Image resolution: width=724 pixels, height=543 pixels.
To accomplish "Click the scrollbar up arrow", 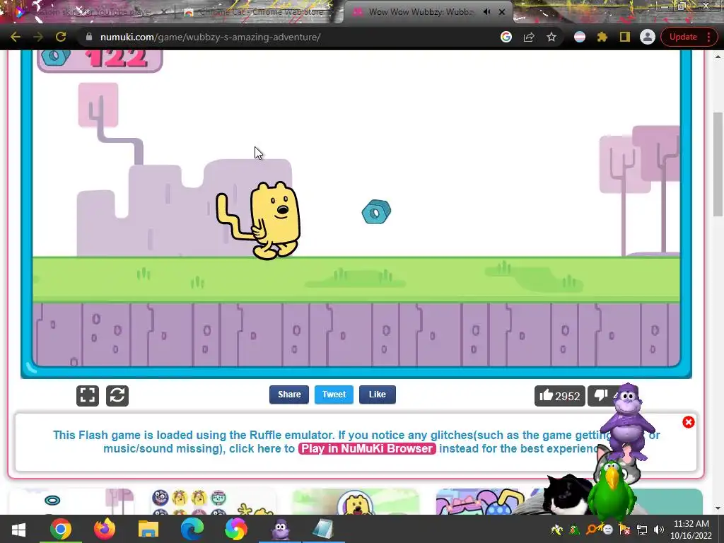I will [x=718, y=57].
